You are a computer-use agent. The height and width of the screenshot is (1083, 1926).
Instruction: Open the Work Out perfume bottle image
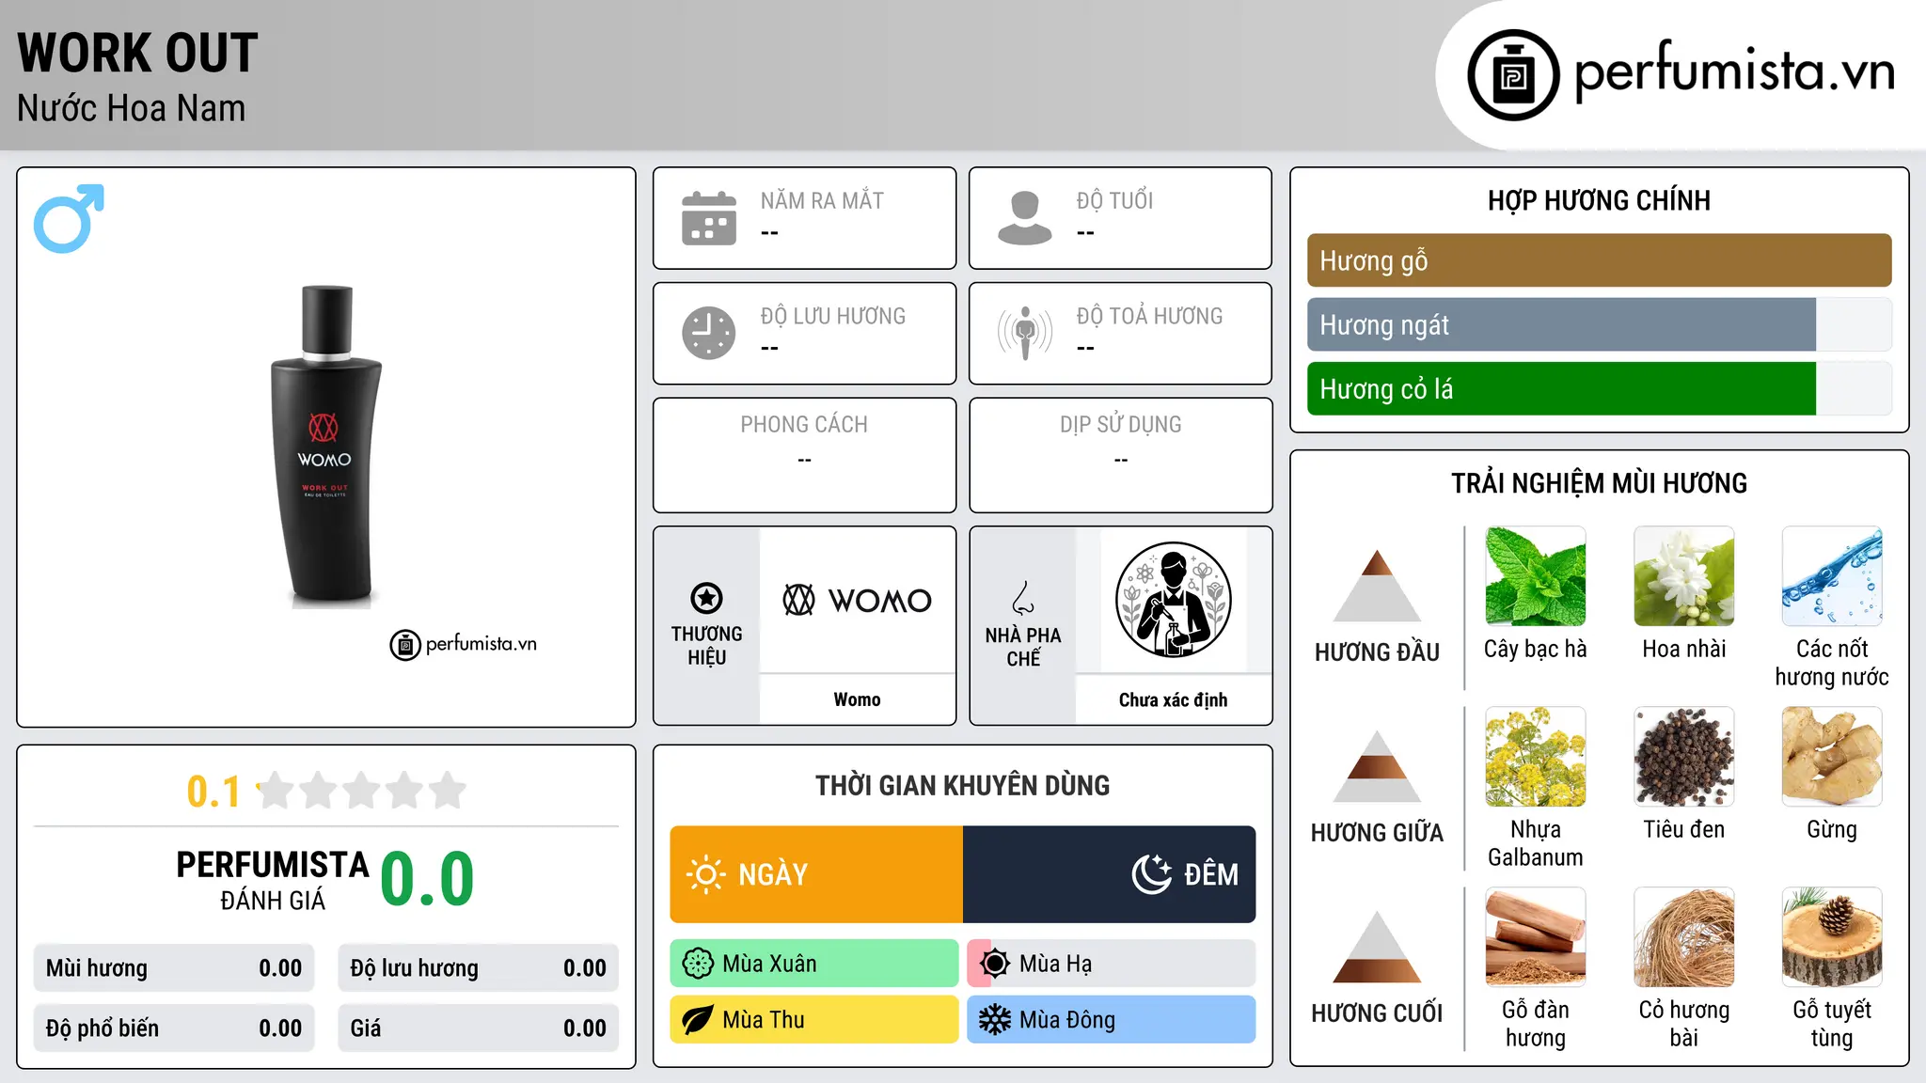coord(325,447)
